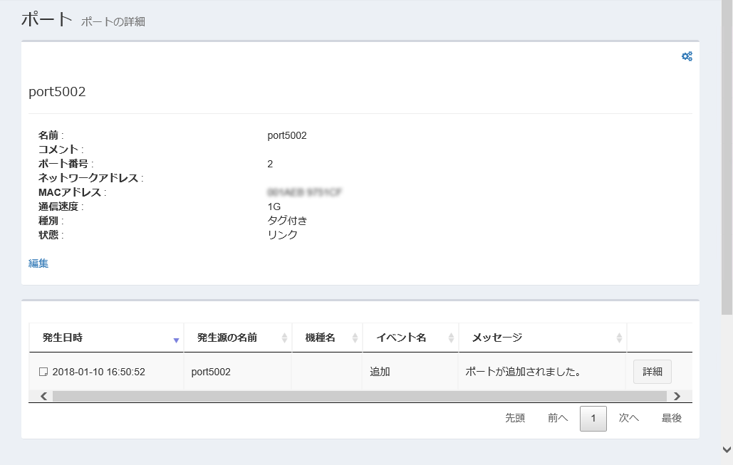Click sort icon in 発生源の名前 column
This screenshot has width=733, height=465.
tap(284, 338)
